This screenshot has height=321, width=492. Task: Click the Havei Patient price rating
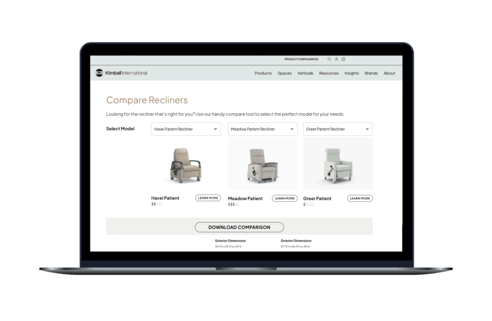pos(157,204)
